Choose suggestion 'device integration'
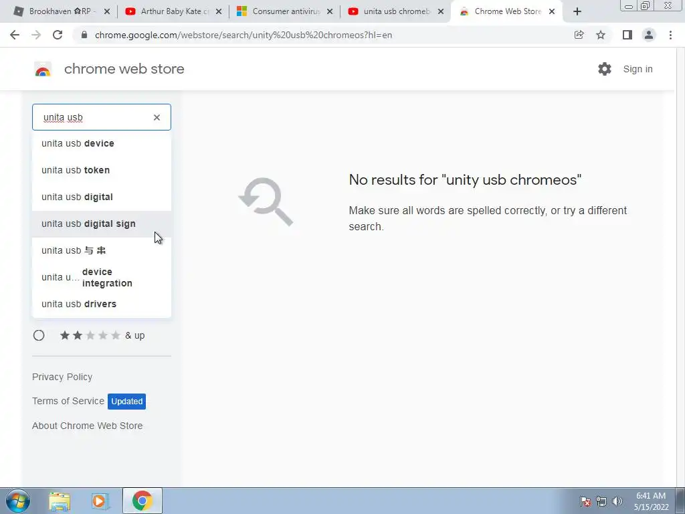 [x=102, y=278]
